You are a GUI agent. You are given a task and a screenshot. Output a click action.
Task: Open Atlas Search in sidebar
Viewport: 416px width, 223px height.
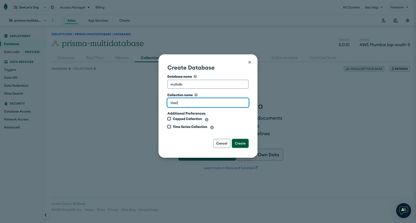tap(13, 94)
